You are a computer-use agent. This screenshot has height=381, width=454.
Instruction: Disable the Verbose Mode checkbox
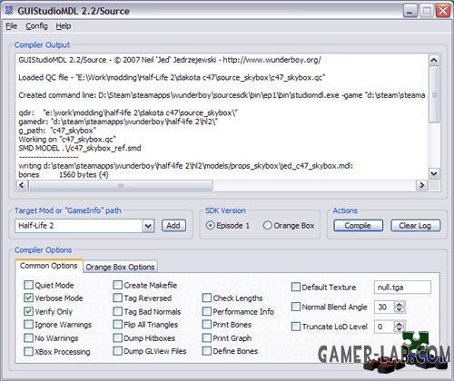[x=28, y=298]
